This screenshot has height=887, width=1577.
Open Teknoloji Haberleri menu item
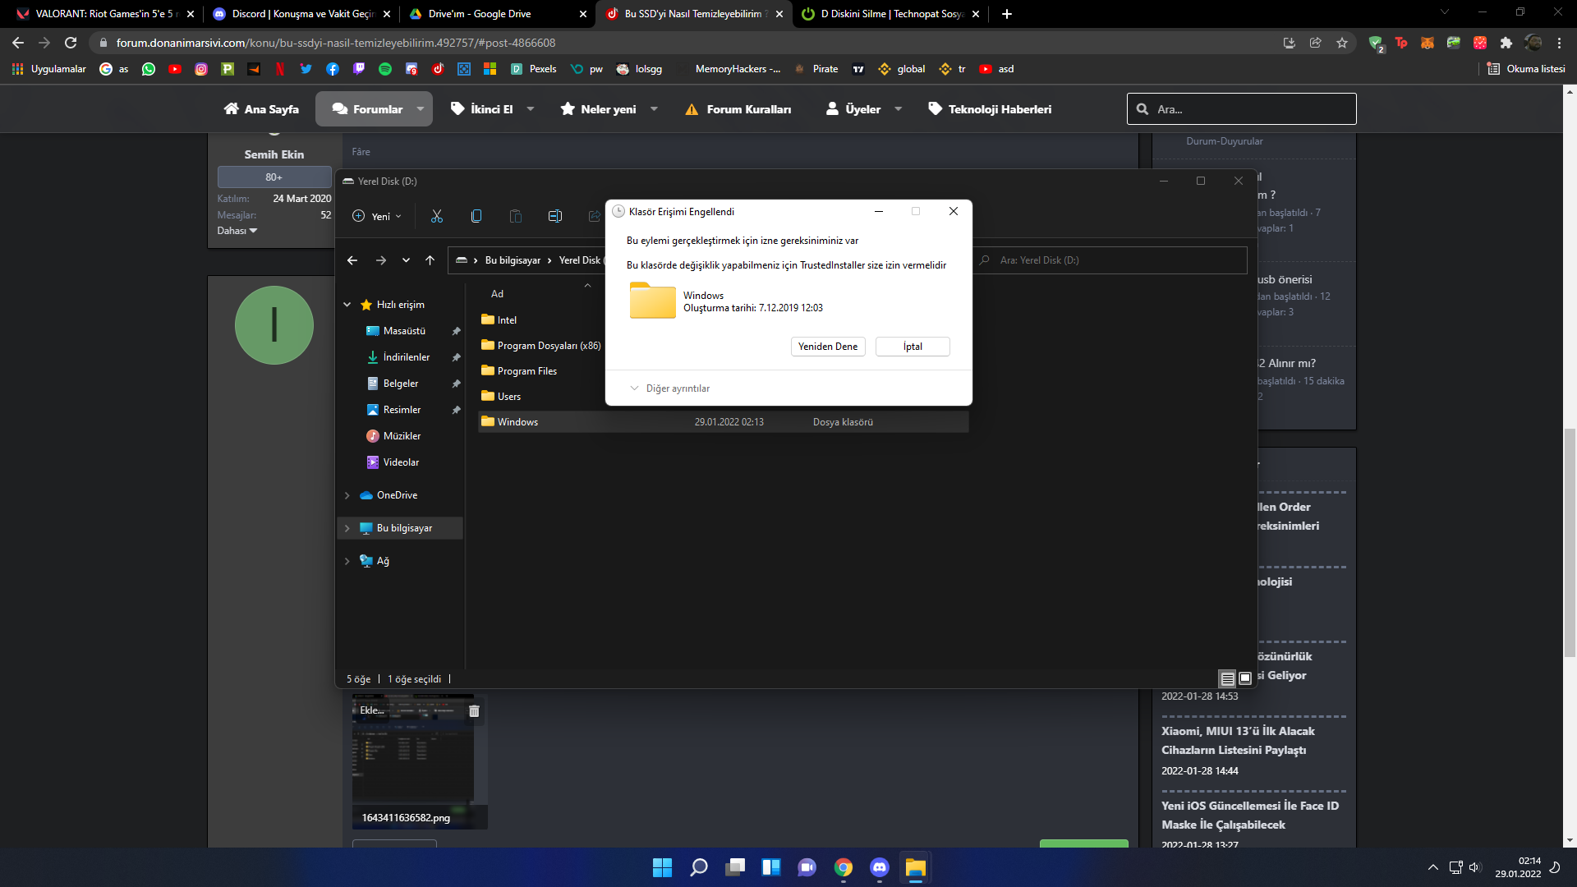pos(990,109)
